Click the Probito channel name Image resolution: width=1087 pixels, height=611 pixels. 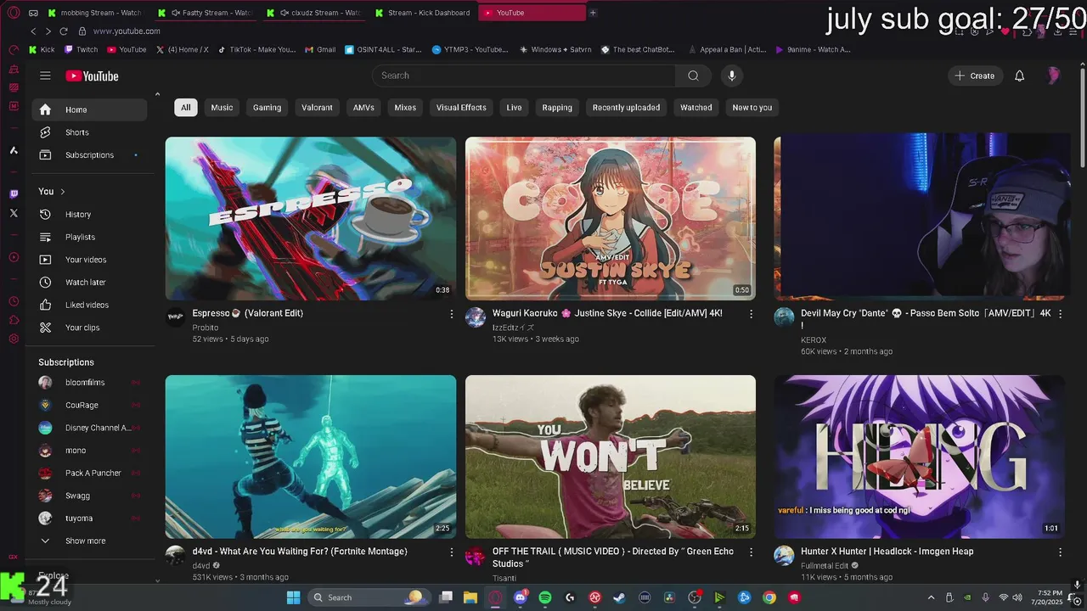[206, 328]
